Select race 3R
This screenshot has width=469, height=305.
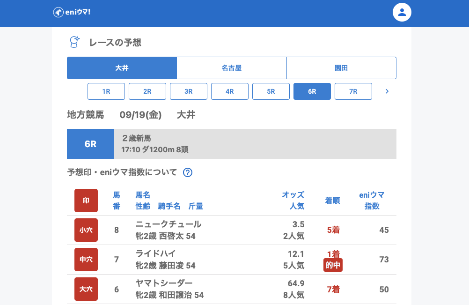189,91
